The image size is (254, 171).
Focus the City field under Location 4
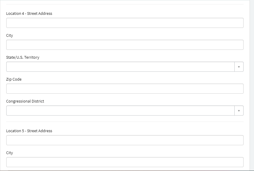125,45
